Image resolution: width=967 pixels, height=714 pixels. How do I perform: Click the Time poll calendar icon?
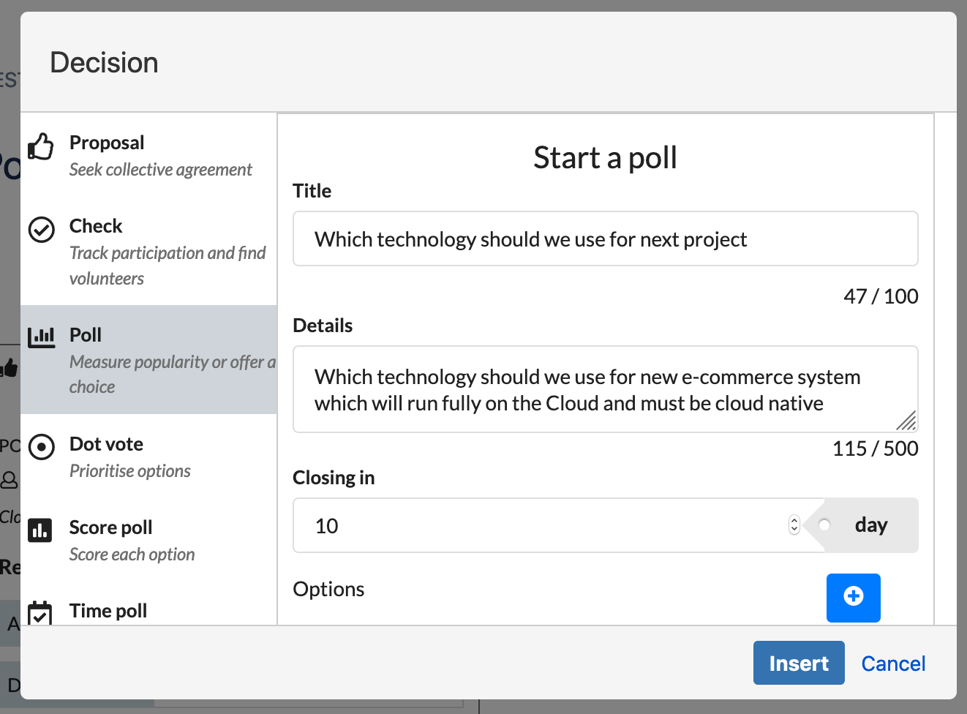pyautogui.click(x=40, y=613)
